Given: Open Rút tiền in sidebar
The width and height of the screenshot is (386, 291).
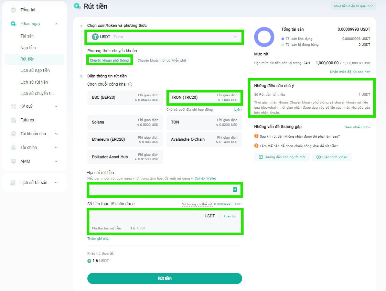Looking at the screenshot, I should 34,59.
